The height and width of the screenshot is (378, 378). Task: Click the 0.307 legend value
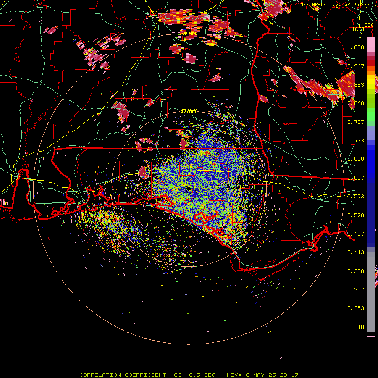[356, 290]
